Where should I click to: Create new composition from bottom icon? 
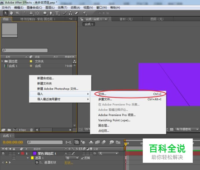pos(15,130)
